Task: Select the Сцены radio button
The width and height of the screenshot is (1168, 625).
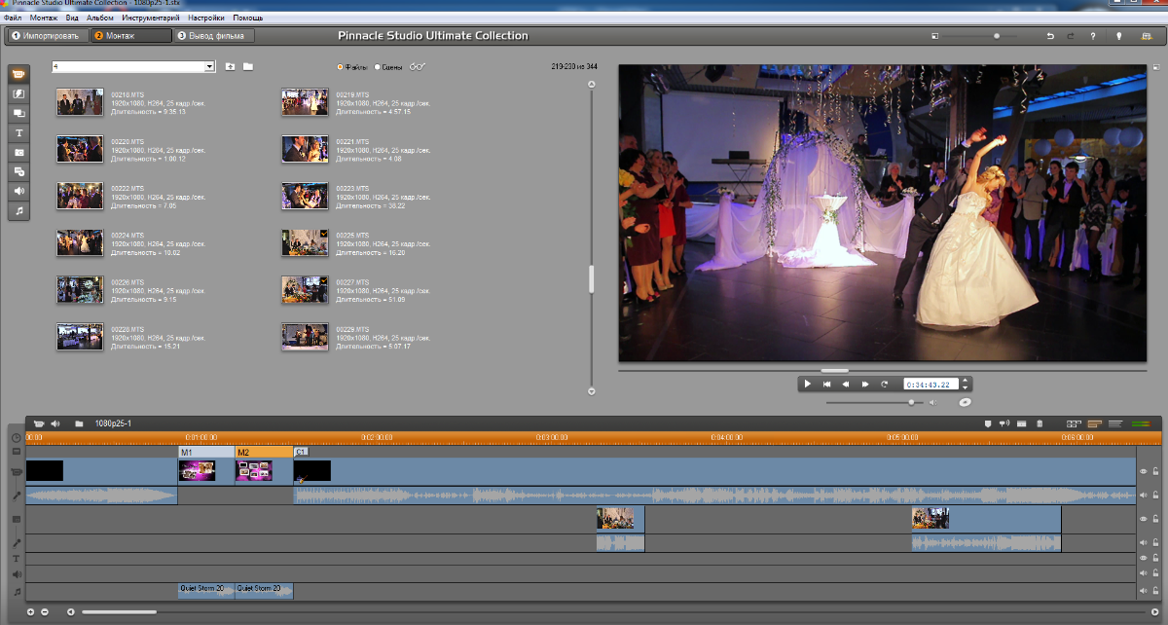Action: (x=378, y=67)
